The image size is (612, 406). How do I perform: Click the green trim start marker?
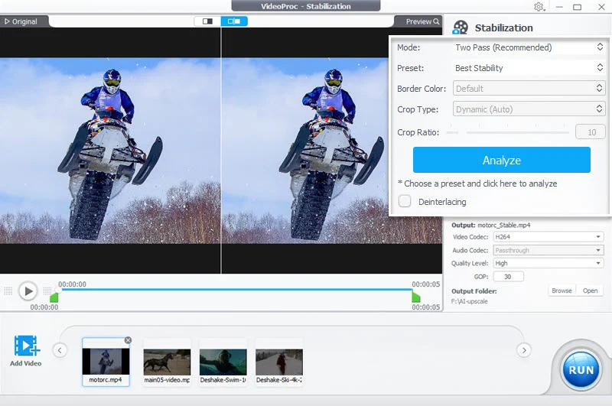[54, 297]
